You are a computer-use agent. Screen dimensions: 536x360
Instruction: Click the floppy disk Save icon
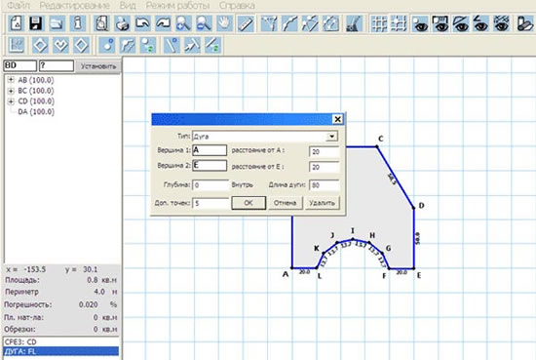(x=36, y=24)
